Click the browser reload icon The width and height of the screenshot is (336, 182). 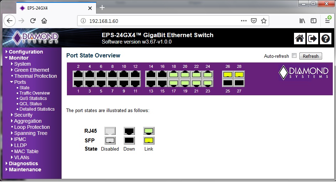[33, 21]
